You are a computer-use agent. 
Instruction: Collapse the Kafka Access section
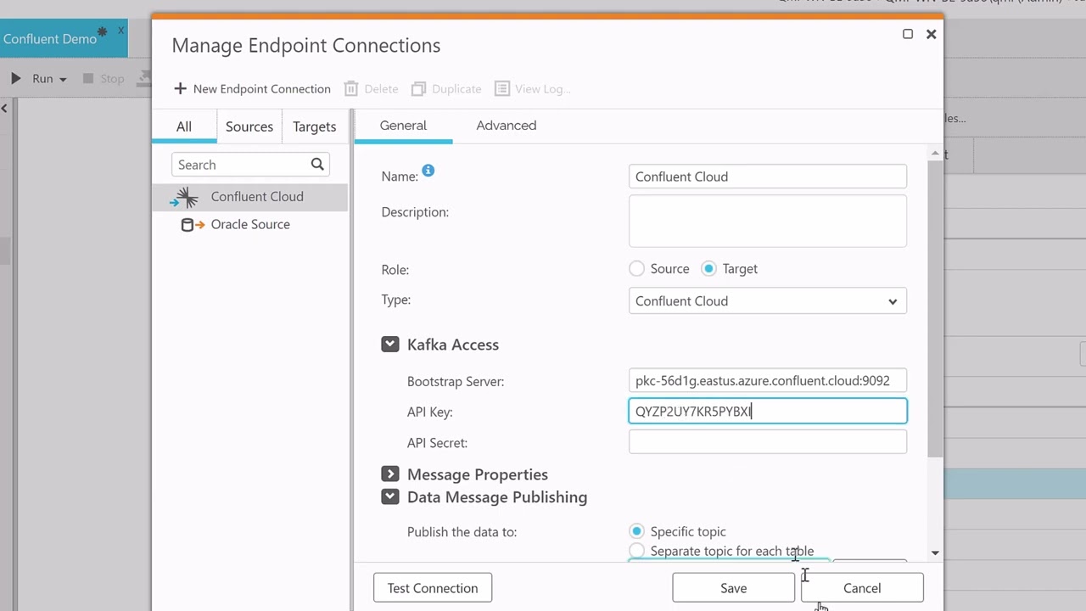(390, 345)
